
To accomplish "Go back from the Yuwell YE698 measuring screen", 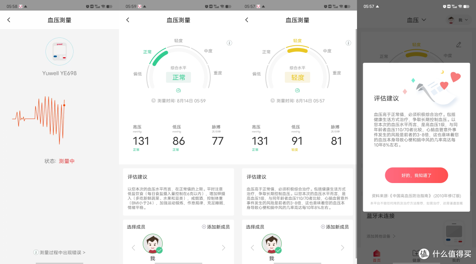I will coord(9,20).
